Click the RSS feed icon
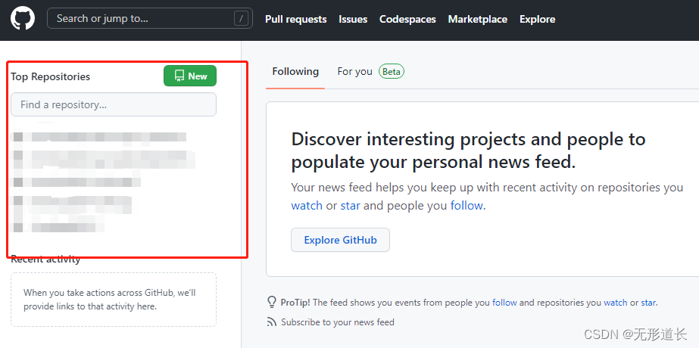Viewport: 699px width, 348px height. 271,322
